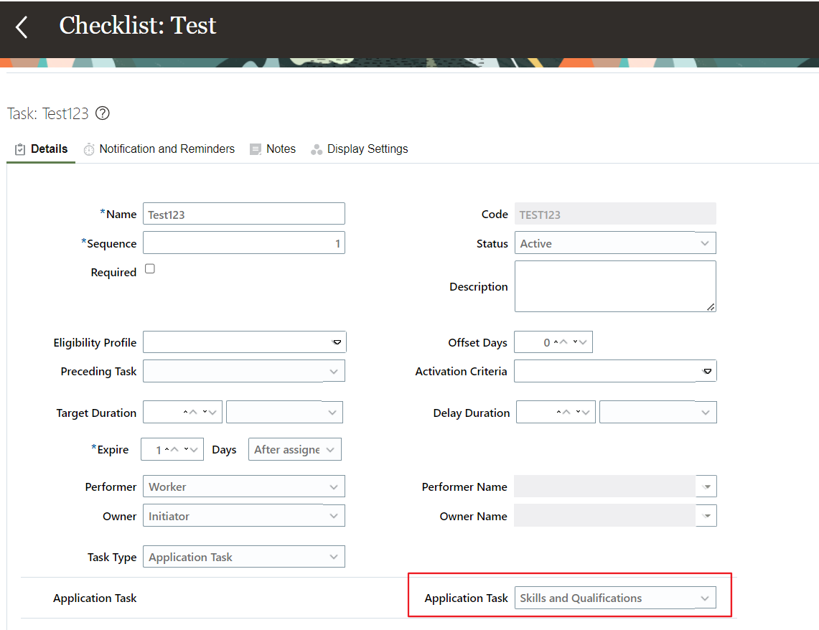Screen dimensions: 819x630
Task: Toggle the Required checkbox
Action: click(150, 269)
